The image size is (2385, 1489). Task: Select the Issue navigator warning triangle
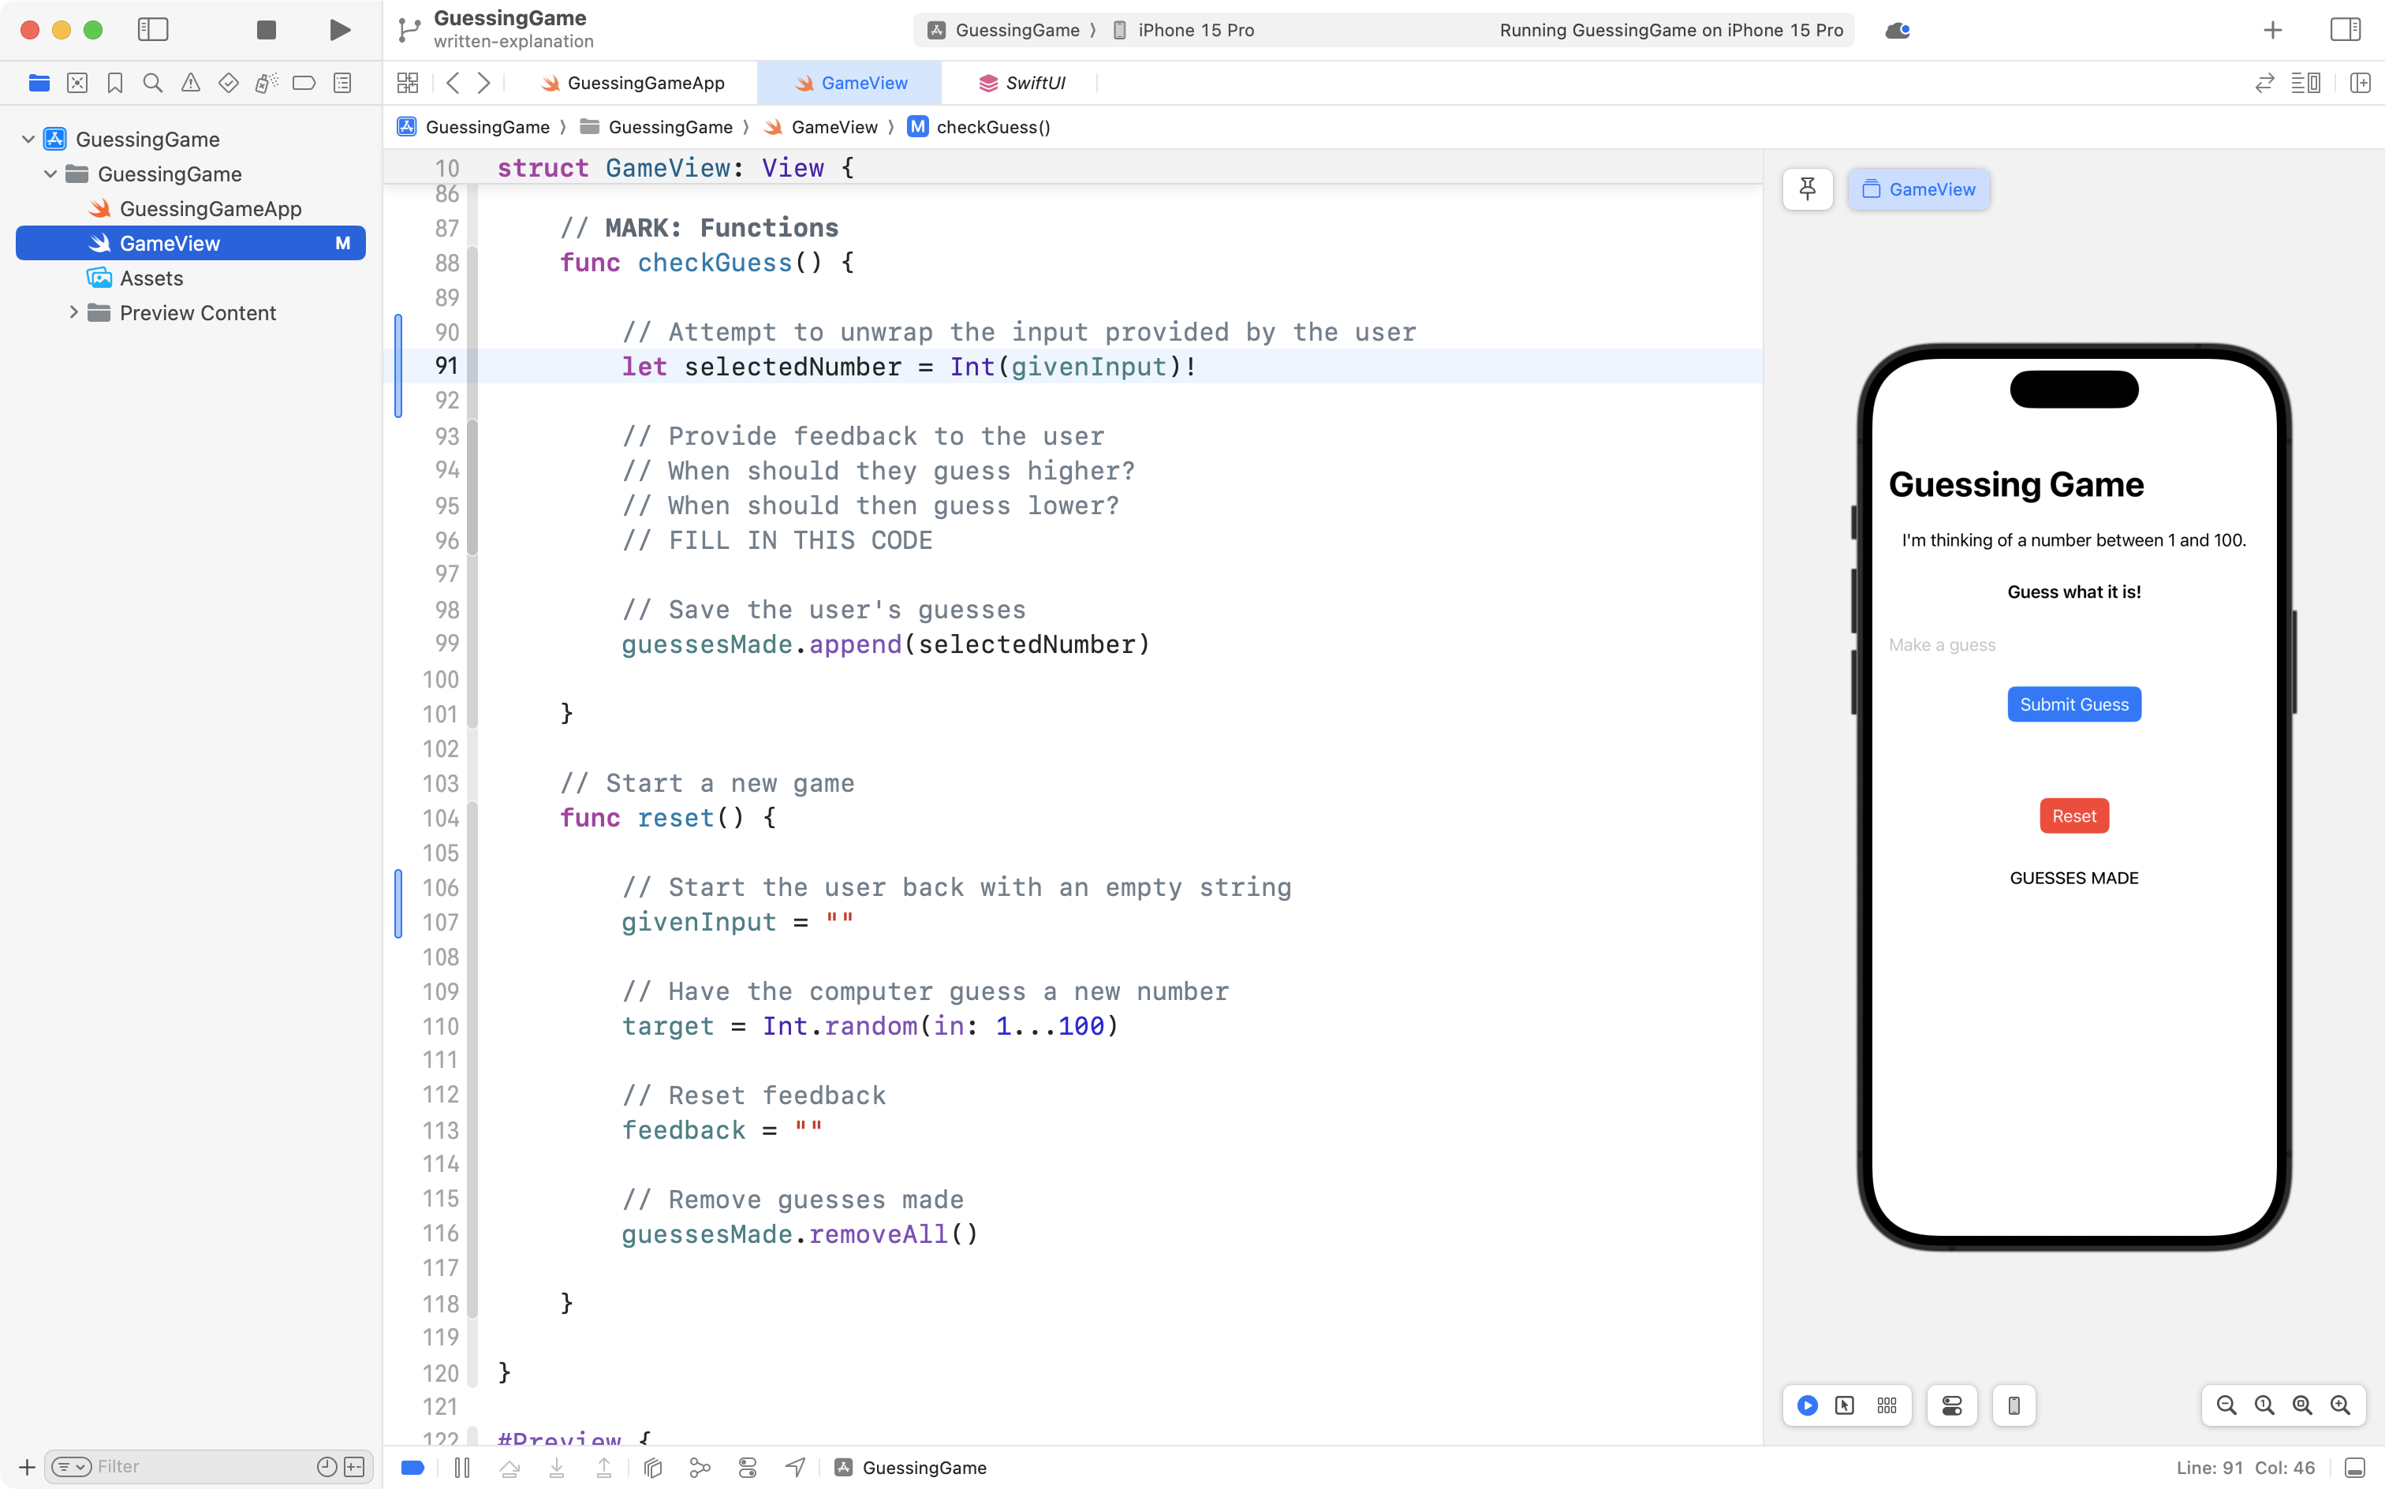coord(190,83)
